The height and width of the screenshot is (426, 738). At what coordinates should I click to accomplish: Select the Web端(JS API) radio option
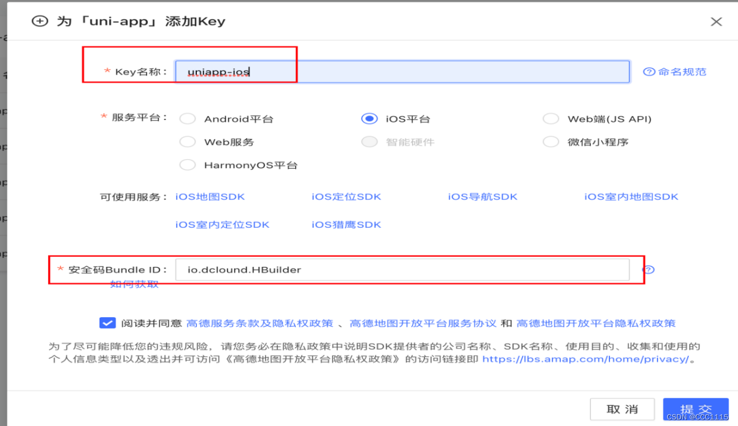pos(551,119)
